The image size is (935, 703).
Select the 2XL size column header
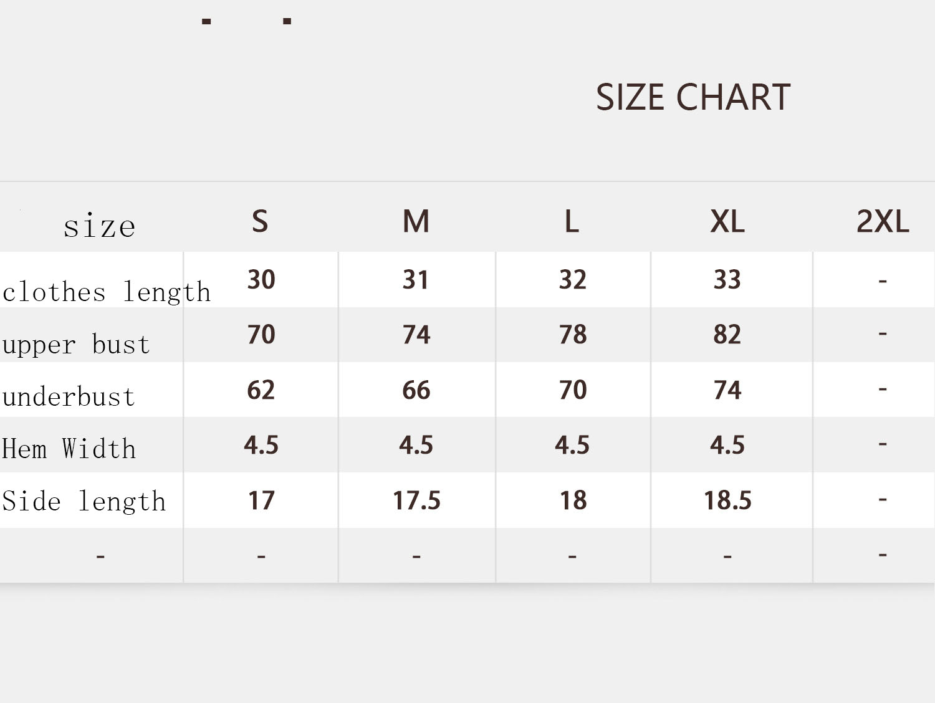[883, 221]
